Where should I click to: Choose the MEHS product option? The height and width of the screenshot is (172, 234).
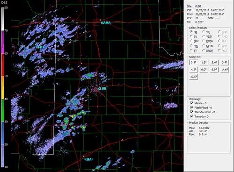204,46
